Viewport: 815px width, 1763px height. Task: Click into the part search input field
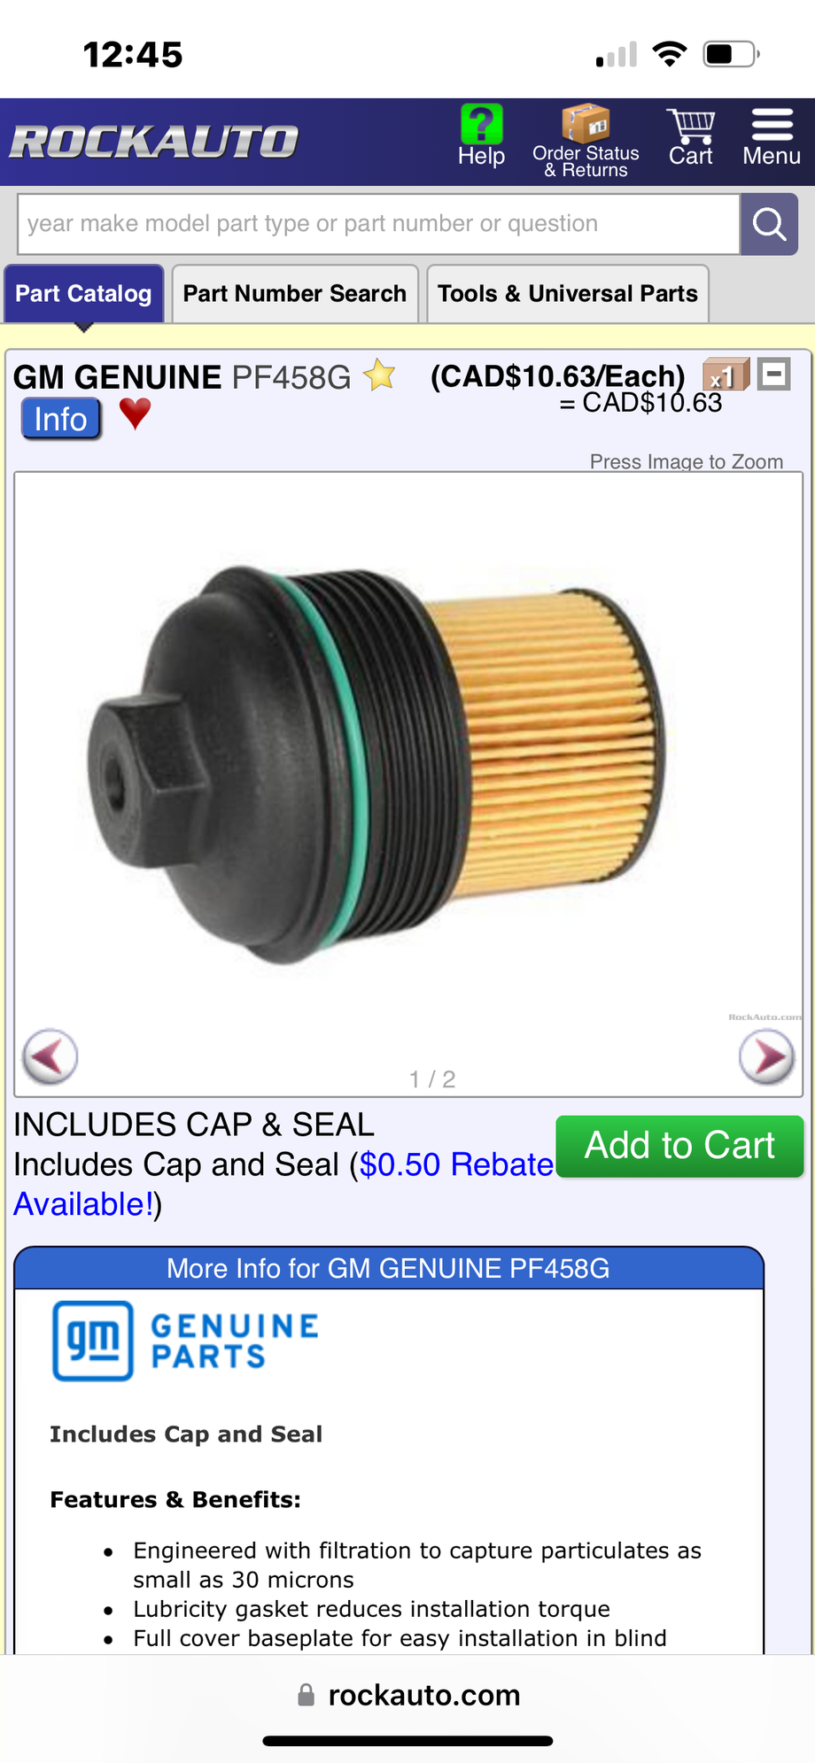click(x=379, y=224)
